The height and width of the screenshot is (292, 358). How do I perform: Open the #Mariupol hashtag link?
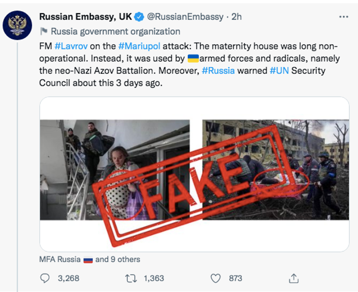pyautogui.click(x=139, y=46)
